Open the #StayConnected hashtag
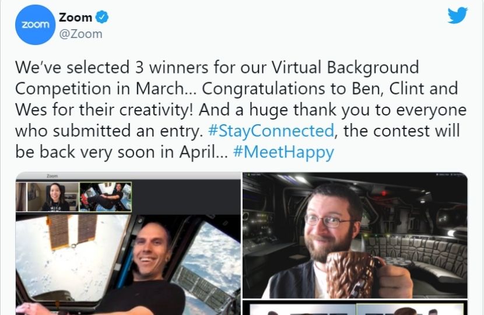Viewport: 484px width, 315px height. point(271,131)
